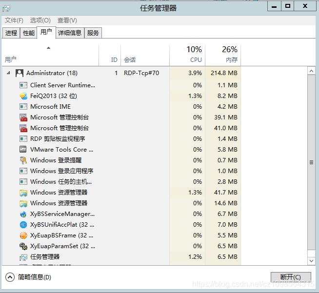Click the FeiQ2013 chat bubble icon
The width and height of the screenshot is (319, 293).
(23, 96)
